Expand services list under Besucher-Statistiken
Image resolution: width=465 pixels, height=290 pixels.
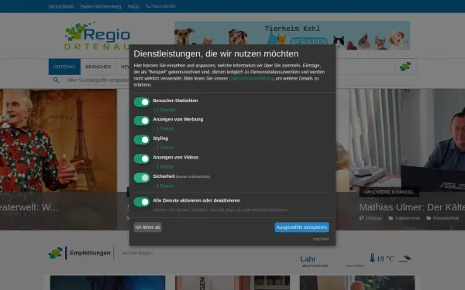(165, 110)
